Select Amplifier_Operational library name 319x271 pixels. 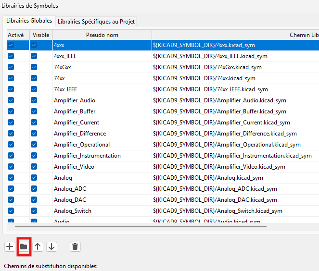pos(102,145)
